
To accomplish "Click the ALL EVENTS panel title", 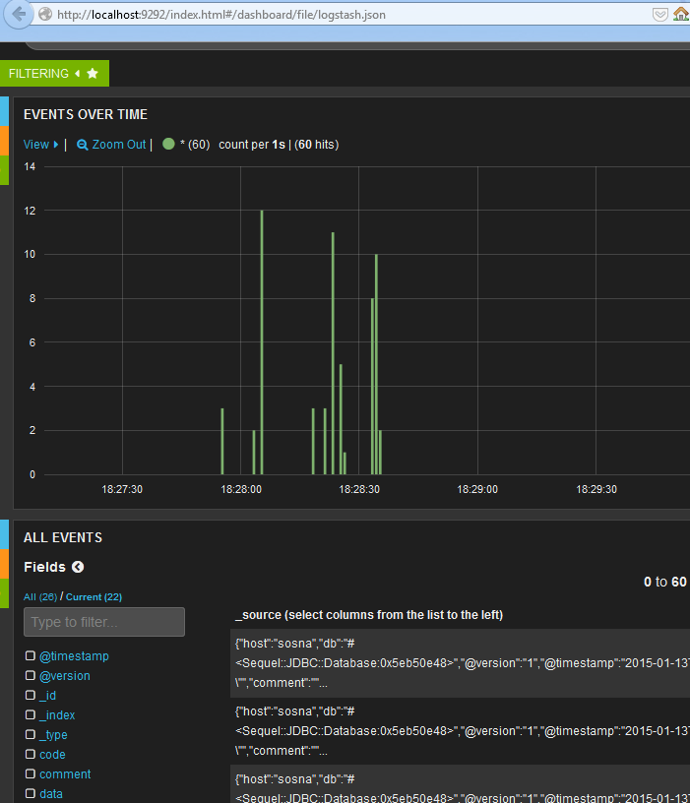I will tap(63, 537).
